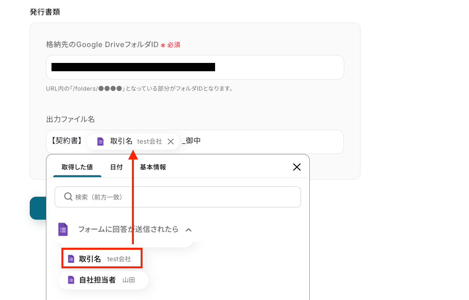Image resolution: width=469 pixels, height=300 pixels.
Task: Click the forms icon in the 取引名 chip
Action: (x=100, y=141)
